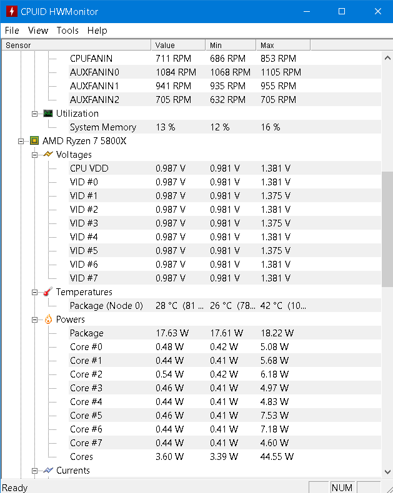Select the Core #3 power row
This screenshot has width=393, height=493.
pyautogui.click(x=225, y=388)
